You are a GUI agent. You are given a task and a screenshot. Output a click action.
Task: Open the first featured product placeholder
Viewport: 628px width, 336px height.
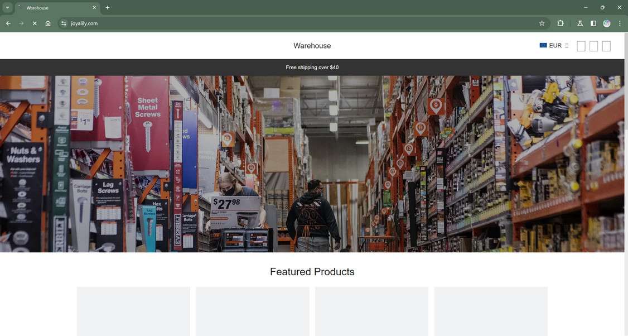[133, 311]
